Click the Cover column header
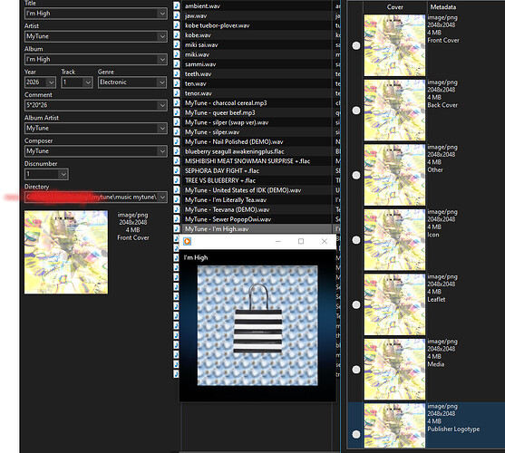This screenshot has width=505, height=453. 395,6
